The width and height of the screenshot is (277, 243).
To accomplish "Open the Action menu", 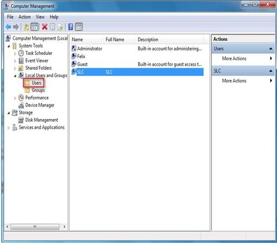I will click(24, 17).
